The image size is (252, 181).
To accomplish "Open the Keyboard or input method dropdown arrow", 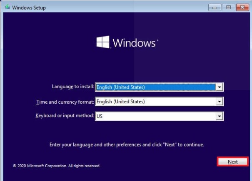I will [219, 116].
